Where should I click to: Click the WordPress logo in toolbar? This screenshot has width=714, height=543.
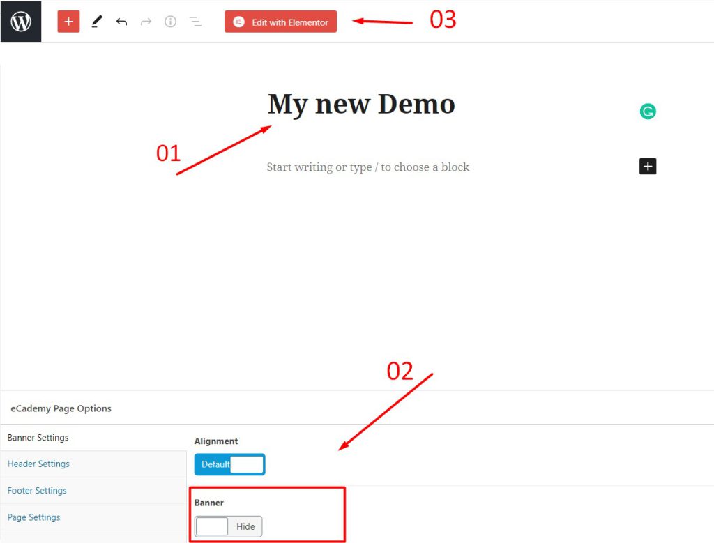click(20, 21)
